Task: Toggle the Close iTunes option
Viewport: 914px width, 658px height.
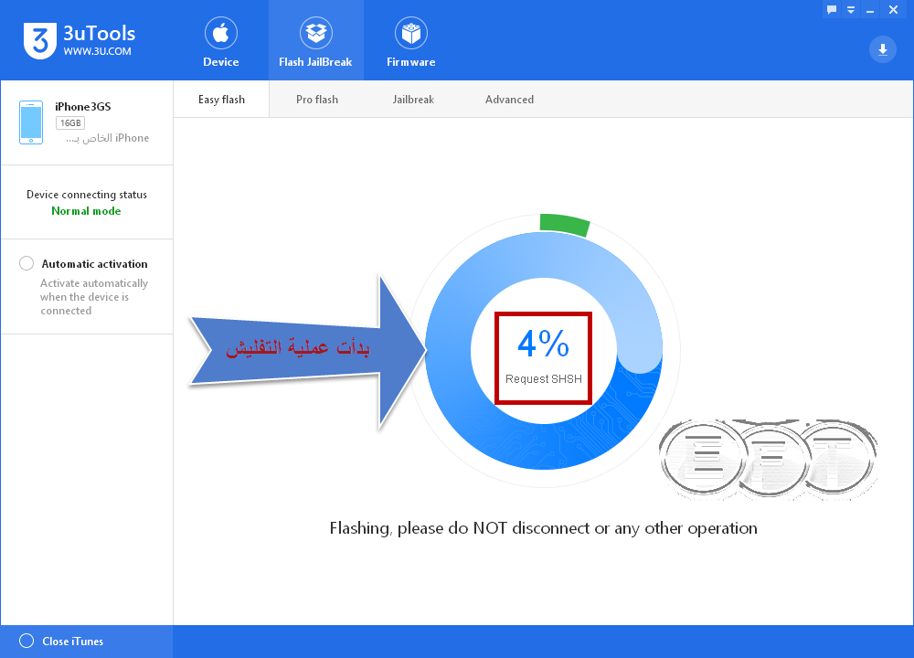Action: point(27,642)
